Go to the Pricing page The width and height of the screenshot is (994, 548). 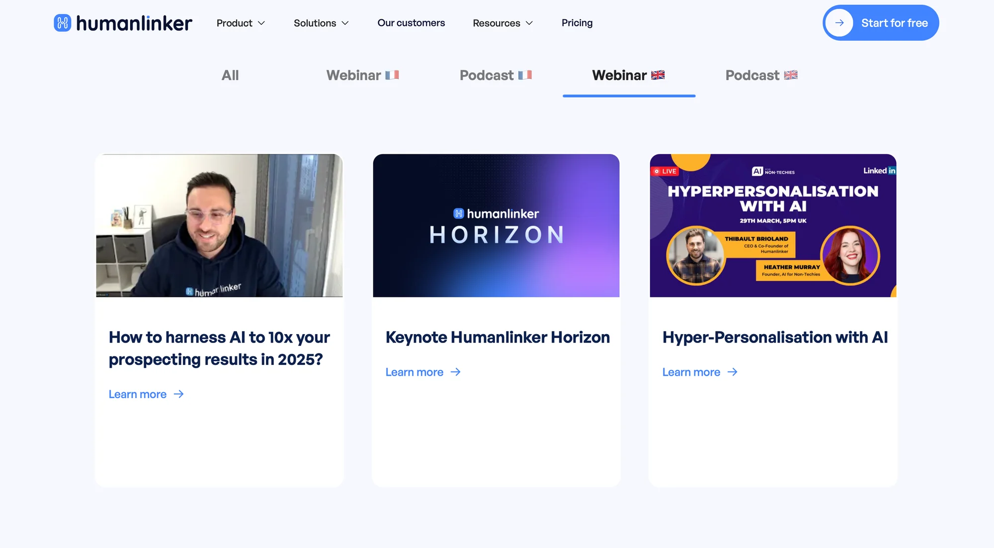577,23
